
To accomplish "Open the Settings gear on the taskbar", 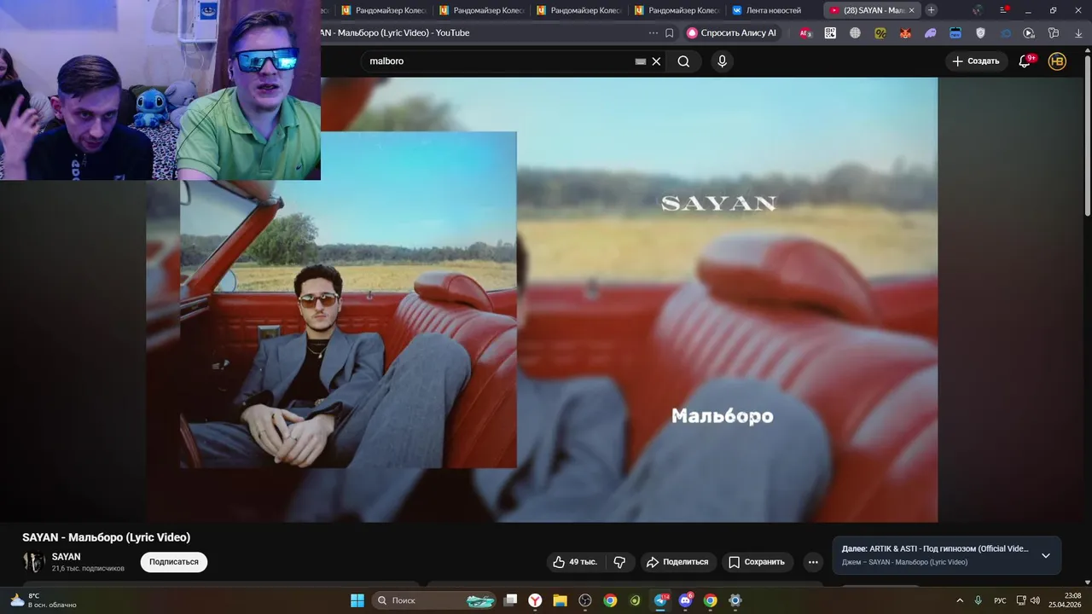I will [x=735, y=600].
